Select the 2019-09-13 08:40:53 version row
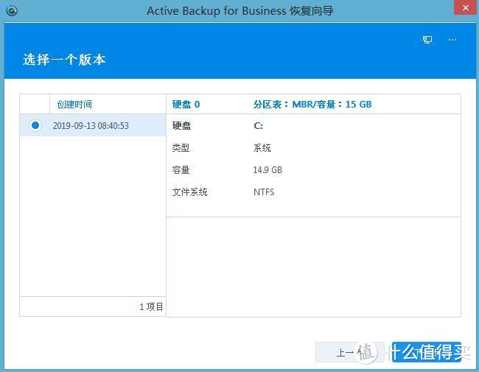The image size is (479, 372). (91, 126)
